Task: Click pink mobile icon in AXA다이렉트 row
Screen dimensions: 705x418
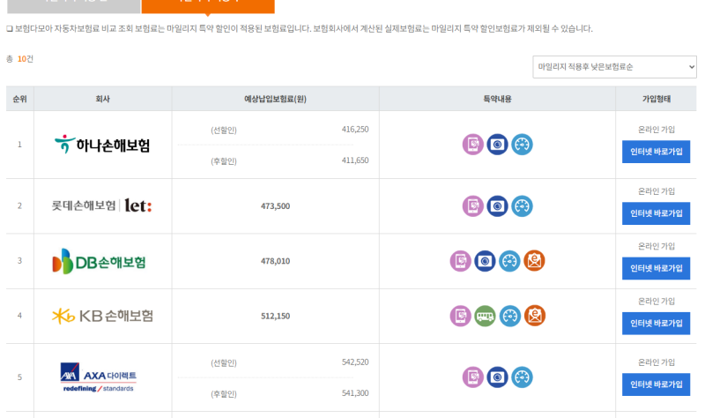Action: click(x=472, y=377)
